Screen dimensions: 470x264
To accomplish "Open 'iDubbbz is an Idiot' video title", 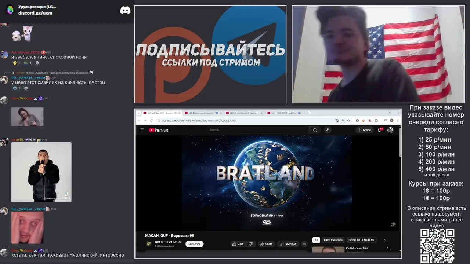I will click(357, 248).
